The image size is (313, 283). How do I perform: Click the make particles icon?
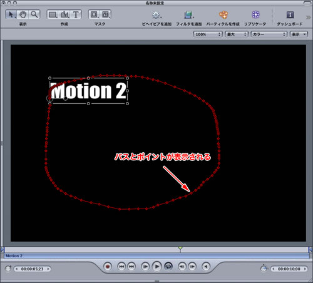[x=223, y=14]
